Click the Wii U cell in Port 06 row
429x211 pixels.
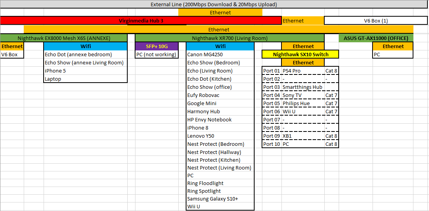(x=303, y=111)
